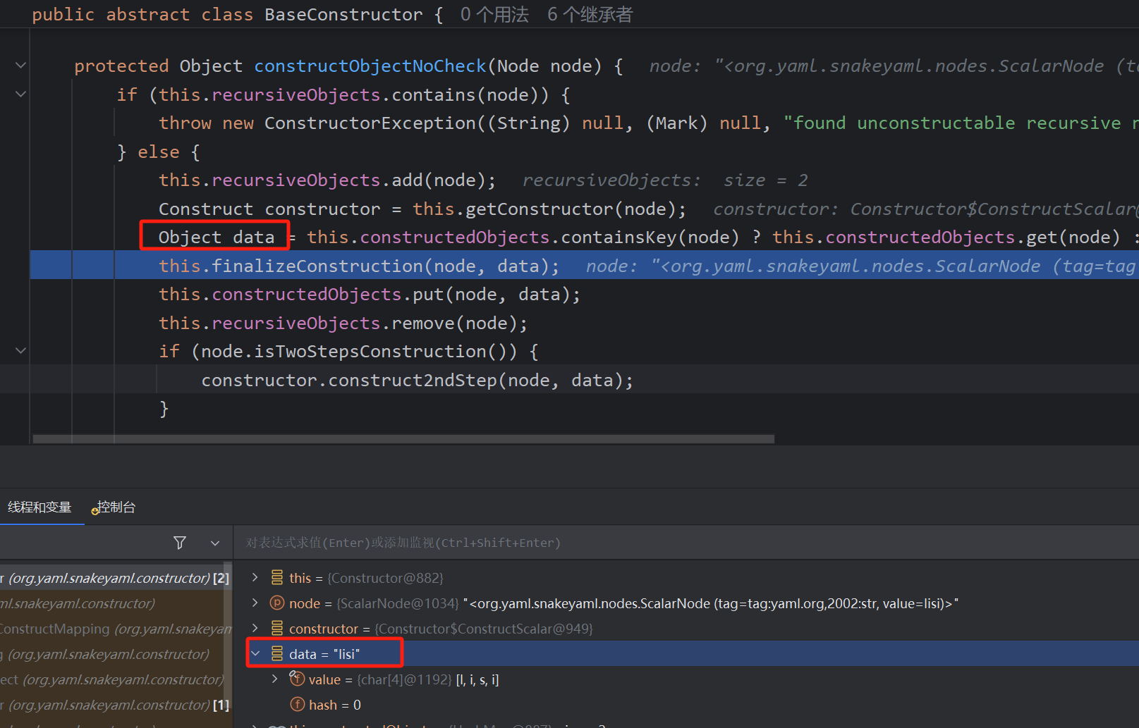This screenshot has height=728, width=1139.
Task: Click recursiveObjects in the remove(node) line
Action: coord(296,323)
